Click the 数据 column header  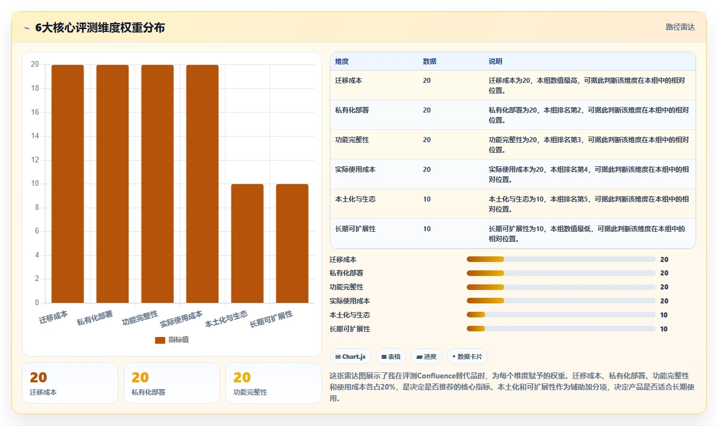[430, 62]
